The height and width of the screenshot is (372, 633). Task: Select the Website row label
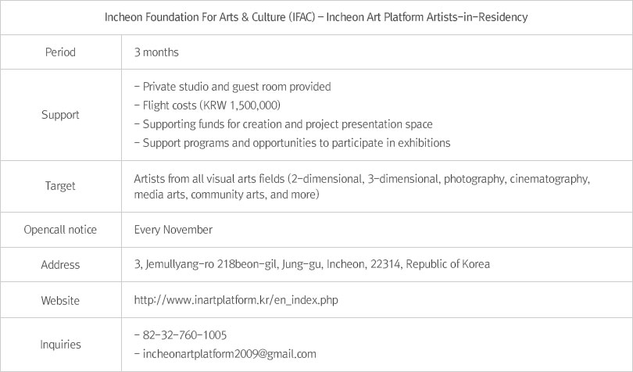[x=60, y=299]
